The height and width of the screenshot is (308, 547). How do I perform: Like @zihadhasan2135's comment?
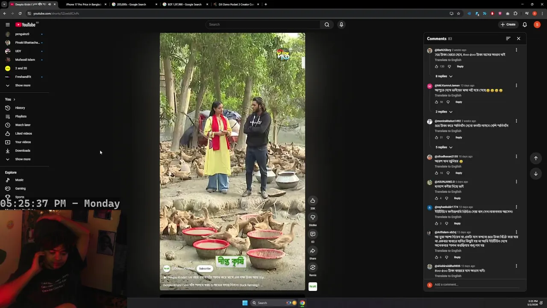(x=436, y=173)
